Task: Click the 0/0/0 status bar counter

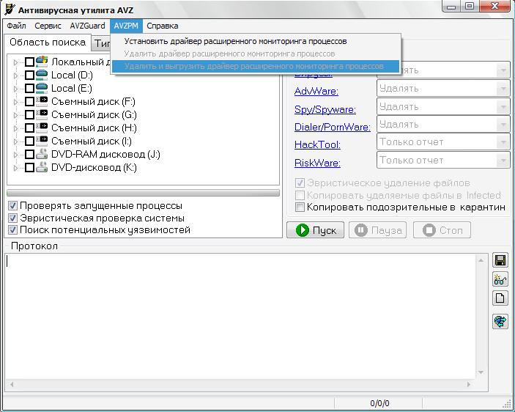Action: tap(379, 403)
